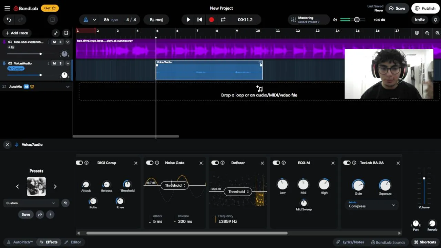The width and height of the screenshot is (441, 248).
Task: Open the Custom preset dropdown
Action: pos(31,203)
